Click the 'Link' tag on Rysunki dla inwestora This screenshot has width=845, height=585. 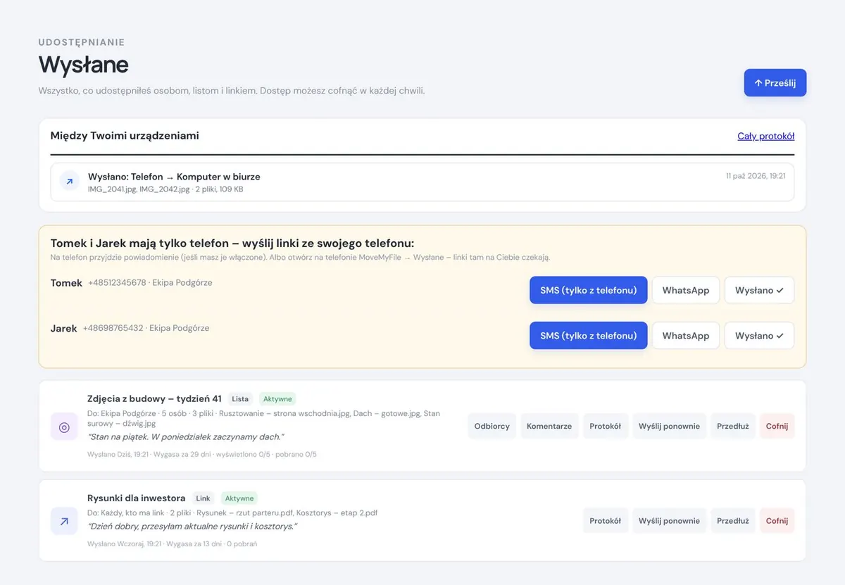click(203, 498)
